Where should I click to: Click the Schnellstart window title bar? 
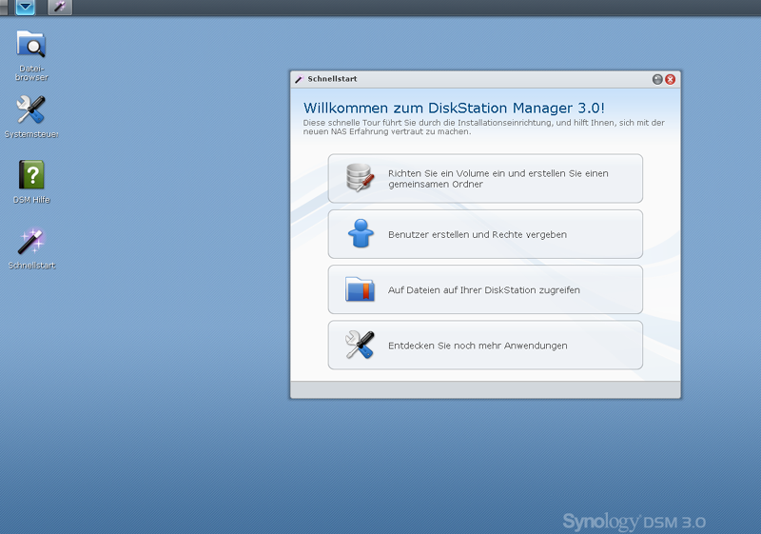485,79
